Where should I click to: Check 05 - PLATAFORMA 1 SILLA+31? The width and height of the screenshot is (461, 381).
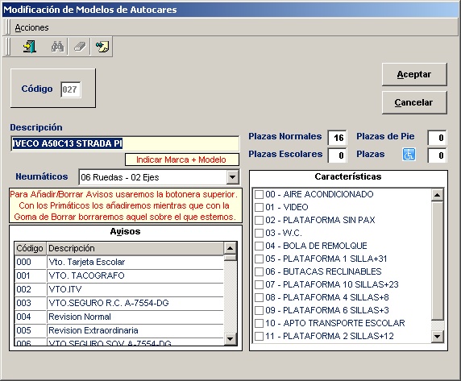tap(259, 259)
